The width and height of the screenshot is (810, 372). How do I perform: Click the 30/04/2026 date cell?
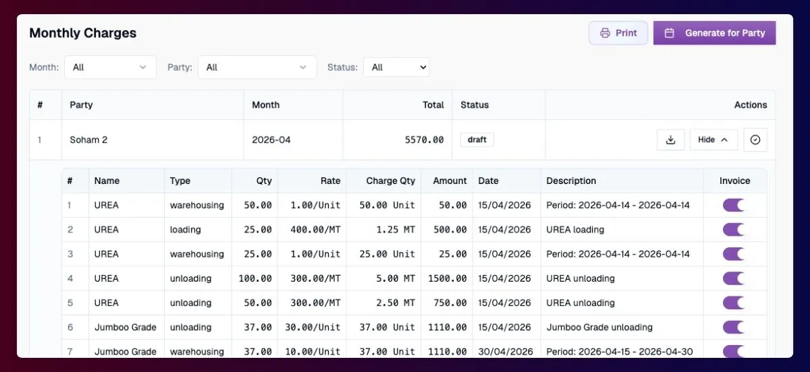505,351
